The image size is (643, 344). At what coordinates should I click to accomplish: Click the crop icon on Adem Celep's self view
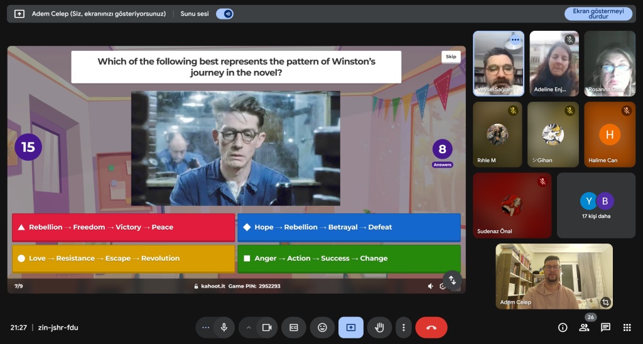point(605,303)
